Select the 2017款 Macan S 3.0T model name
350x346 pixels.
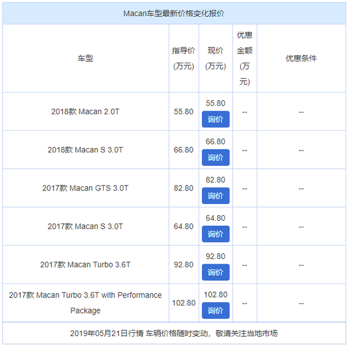click(85, 226)
